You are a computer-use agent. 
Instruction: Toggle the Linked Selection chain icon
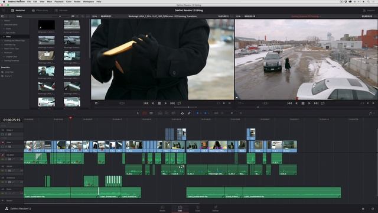click(189, 113)
